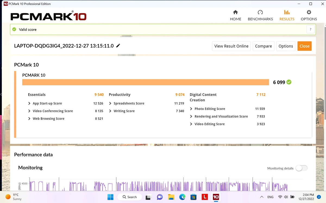Click the Windows taskbar Search box
Image resolution: width=326 pixels, height=203 pixels.
(130, 197)
